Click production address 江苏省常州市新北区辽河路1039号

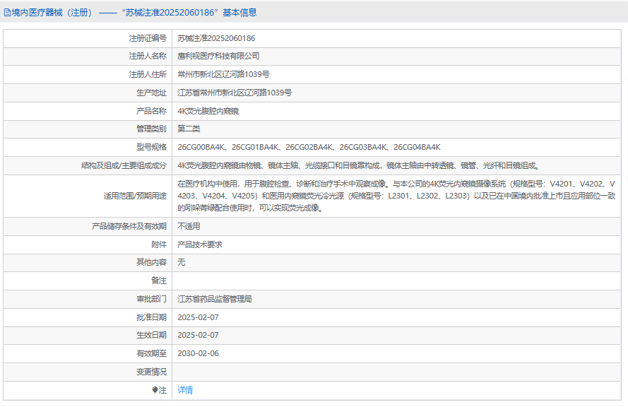tap(235, 93)
